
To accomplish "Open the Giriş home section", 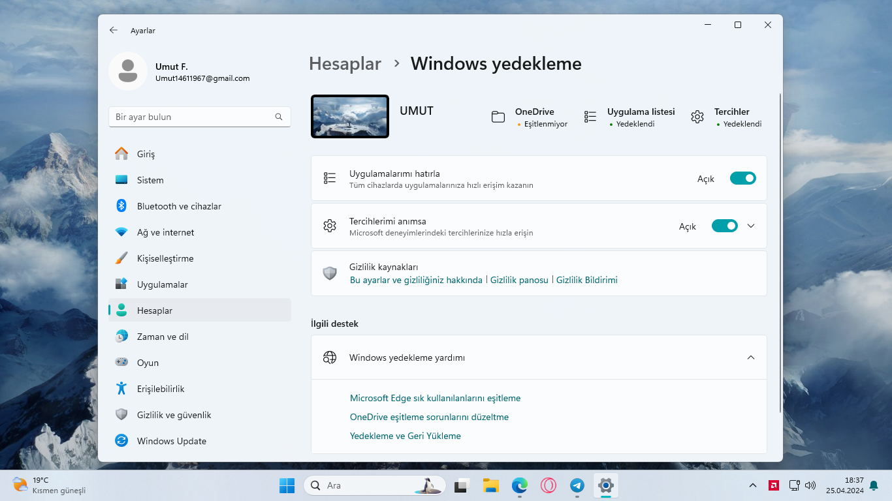I will click(200, 154).
